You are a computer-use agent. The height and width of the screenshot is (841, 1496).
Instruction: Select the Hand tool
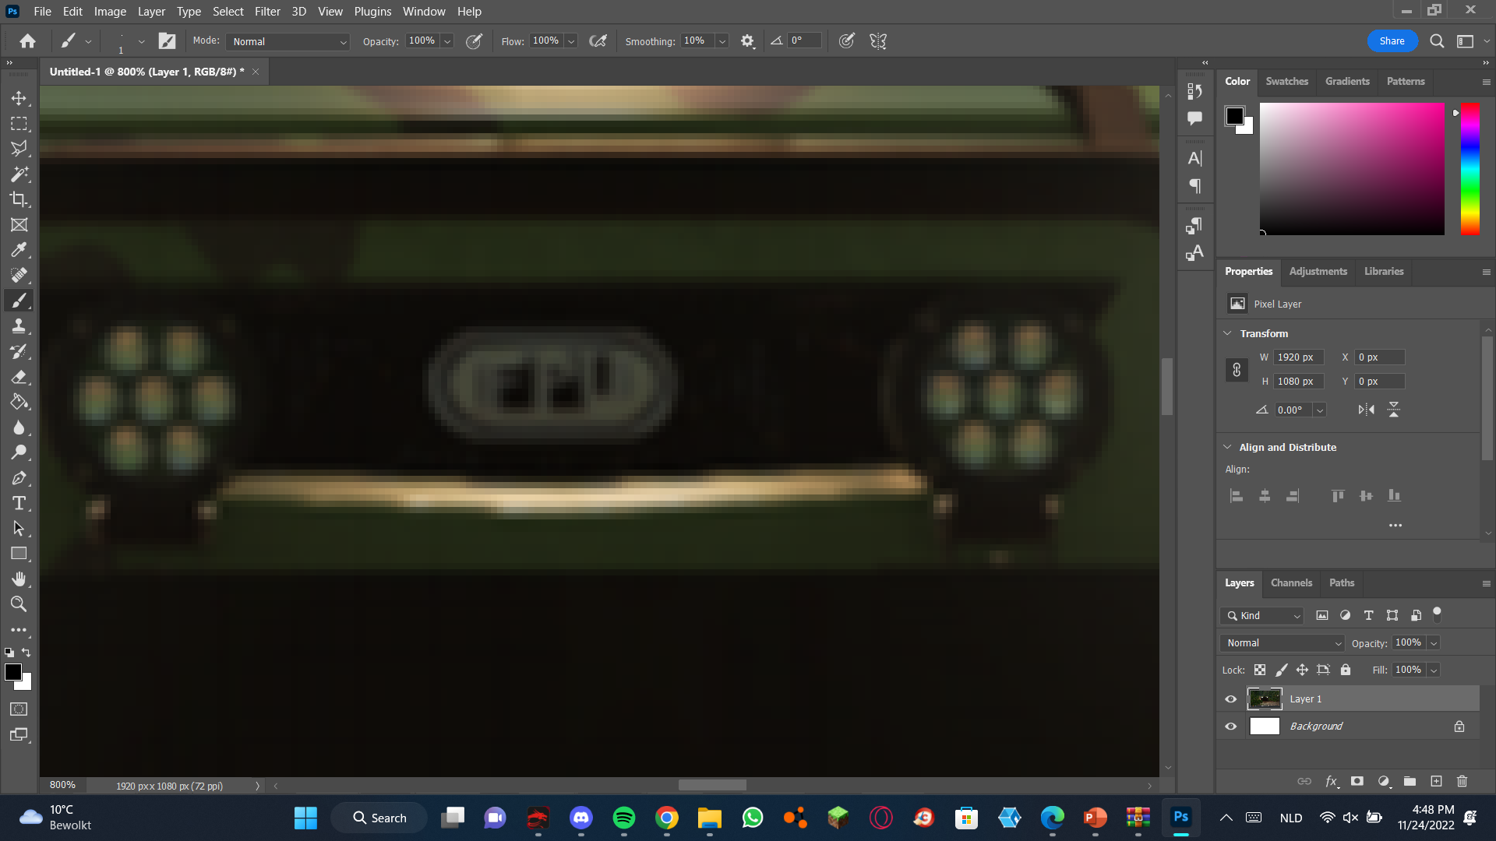point(19,579)
